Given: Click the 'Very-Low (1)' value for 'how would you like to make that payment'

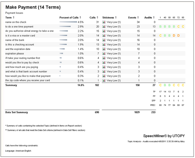Looking at the screenshot, I should click(x=114, y=76).
